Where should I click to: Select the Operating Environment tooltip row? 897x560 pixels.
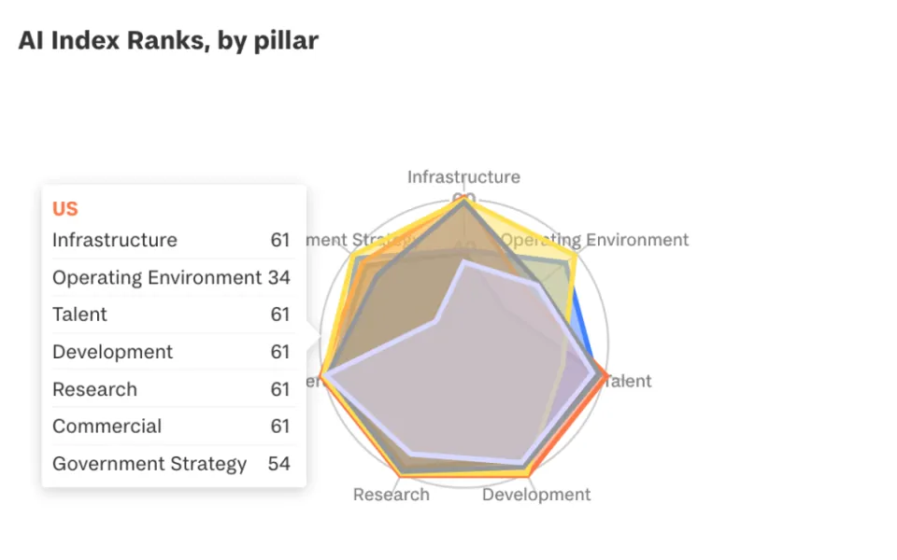point(171,277)
